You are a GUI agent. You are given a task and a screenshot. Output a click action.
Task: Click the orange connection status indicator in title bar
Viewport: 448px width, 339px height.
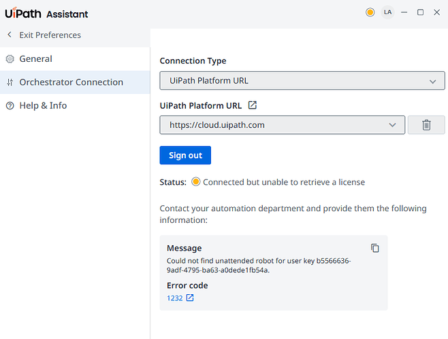(370, 12)
